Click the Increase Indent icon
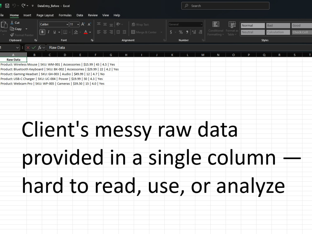The image size is (312, 234). (124, 32)
